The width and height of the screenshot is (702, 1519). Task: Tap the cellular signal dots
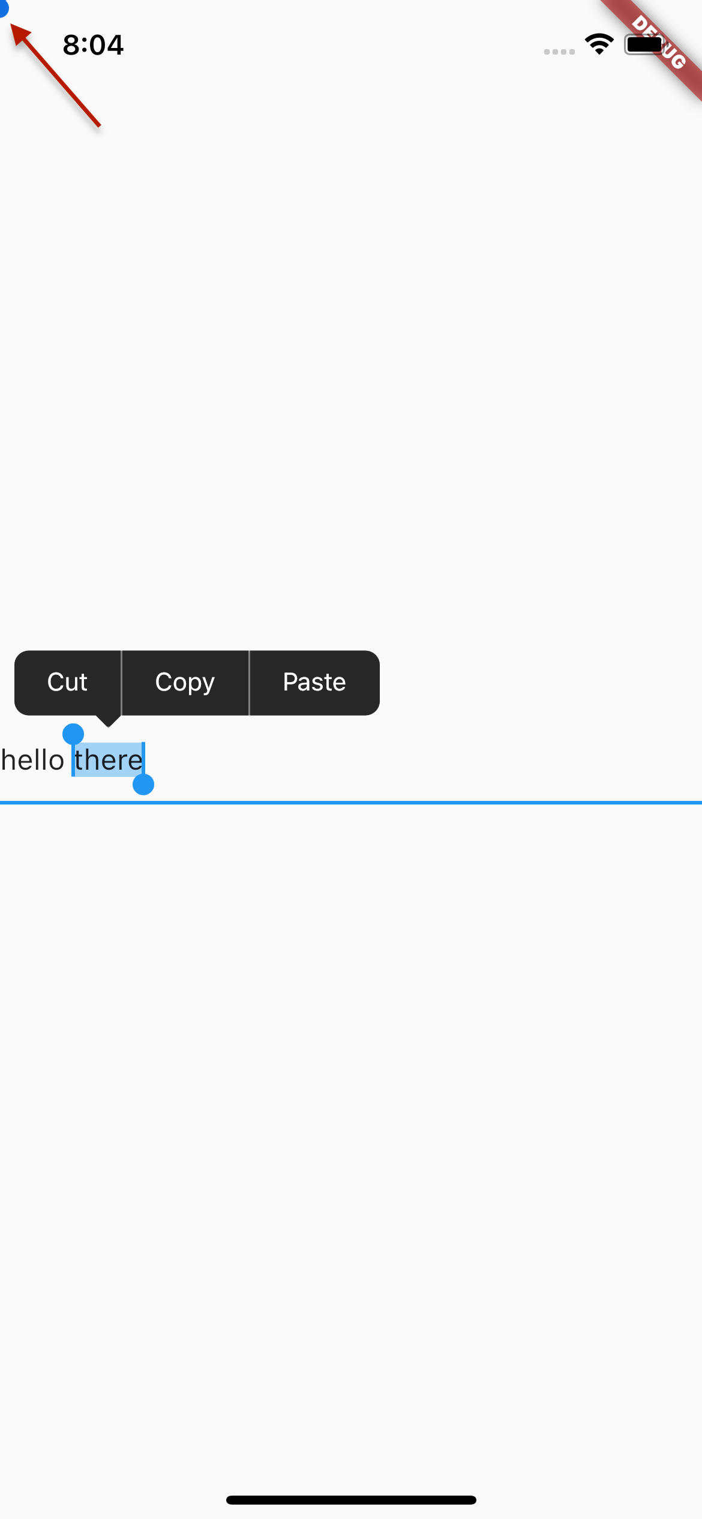pos(559,53)
